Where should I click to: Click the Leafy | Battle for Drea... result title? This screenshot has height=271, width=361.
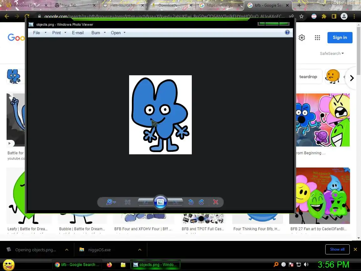click(x=27, y=229)
